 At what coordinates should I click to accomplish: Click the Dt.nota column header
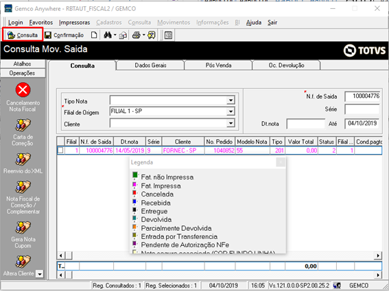pyautogui.click(x=129, y=142)
